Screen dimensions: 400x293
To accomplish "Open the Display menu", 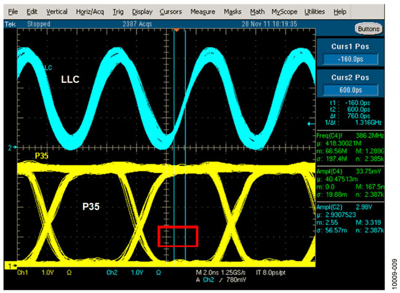I will [x=142, y=12].
